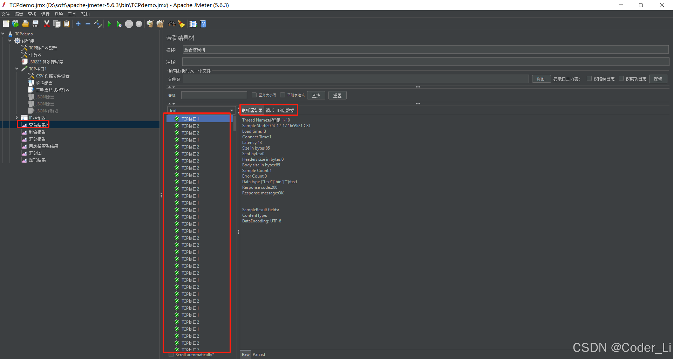Click the Paste clipboard icon
Screen dimensions: 673x359
point(67,24)
